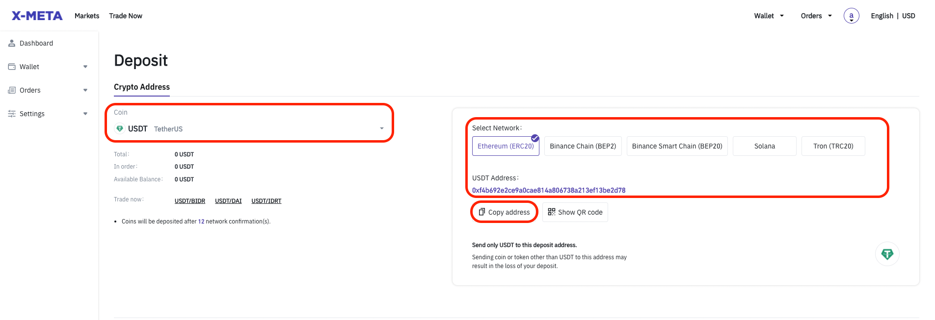935x320 pixels.
Task: Open the Markets page
Action: coord(87,16)
